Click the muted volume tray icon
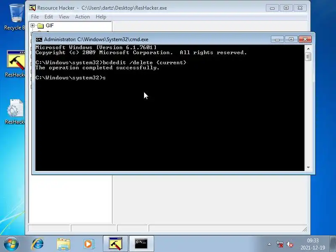The width and height of the screenshot is (336, 252). [290, 244]
